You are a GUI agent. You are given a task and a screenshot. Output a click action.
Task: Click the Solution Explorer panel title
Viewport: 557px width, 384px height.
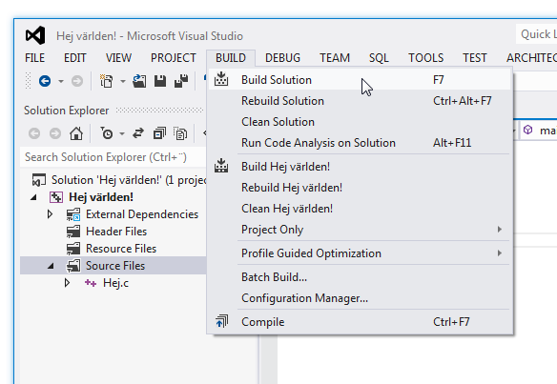coord(67,111)
